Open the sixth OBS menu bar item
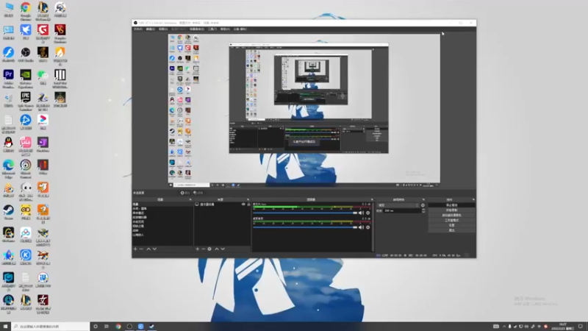Image resolution: width=588 pixels, height=331 pixels. pyautogui.click(x=212, y=29)
